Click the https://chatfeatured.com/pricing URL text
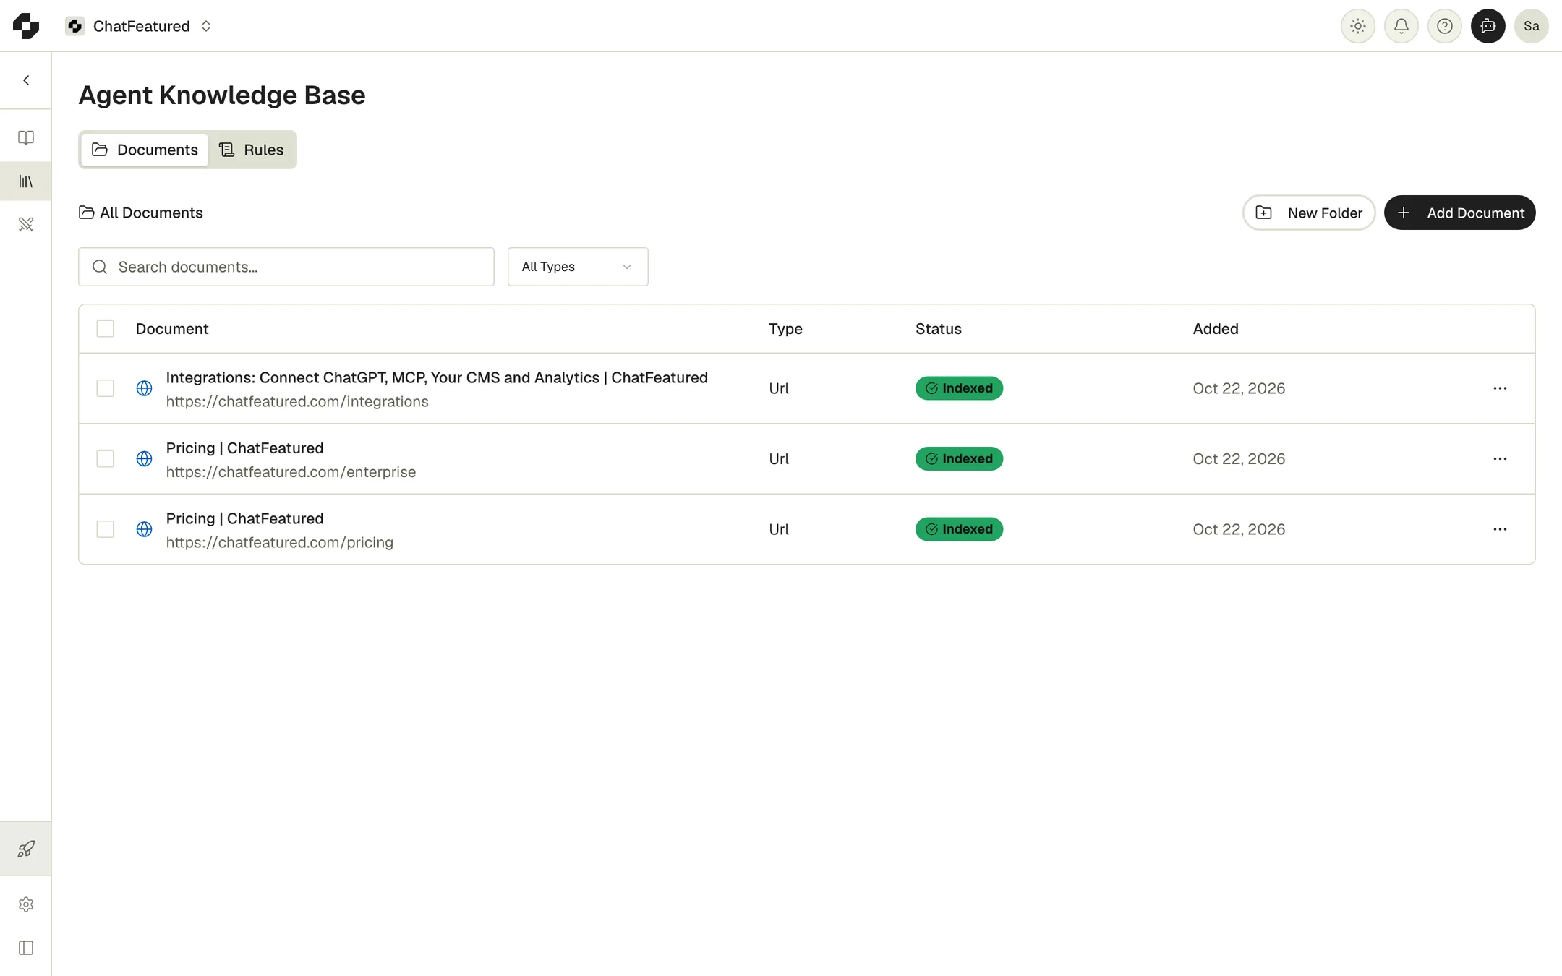Screen dimensions: 1562x976 (x=280, y=542)
